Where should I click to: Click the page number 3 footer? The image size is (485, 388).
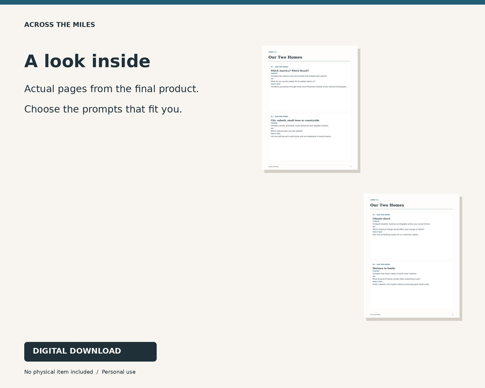click(x=350, y=167)
